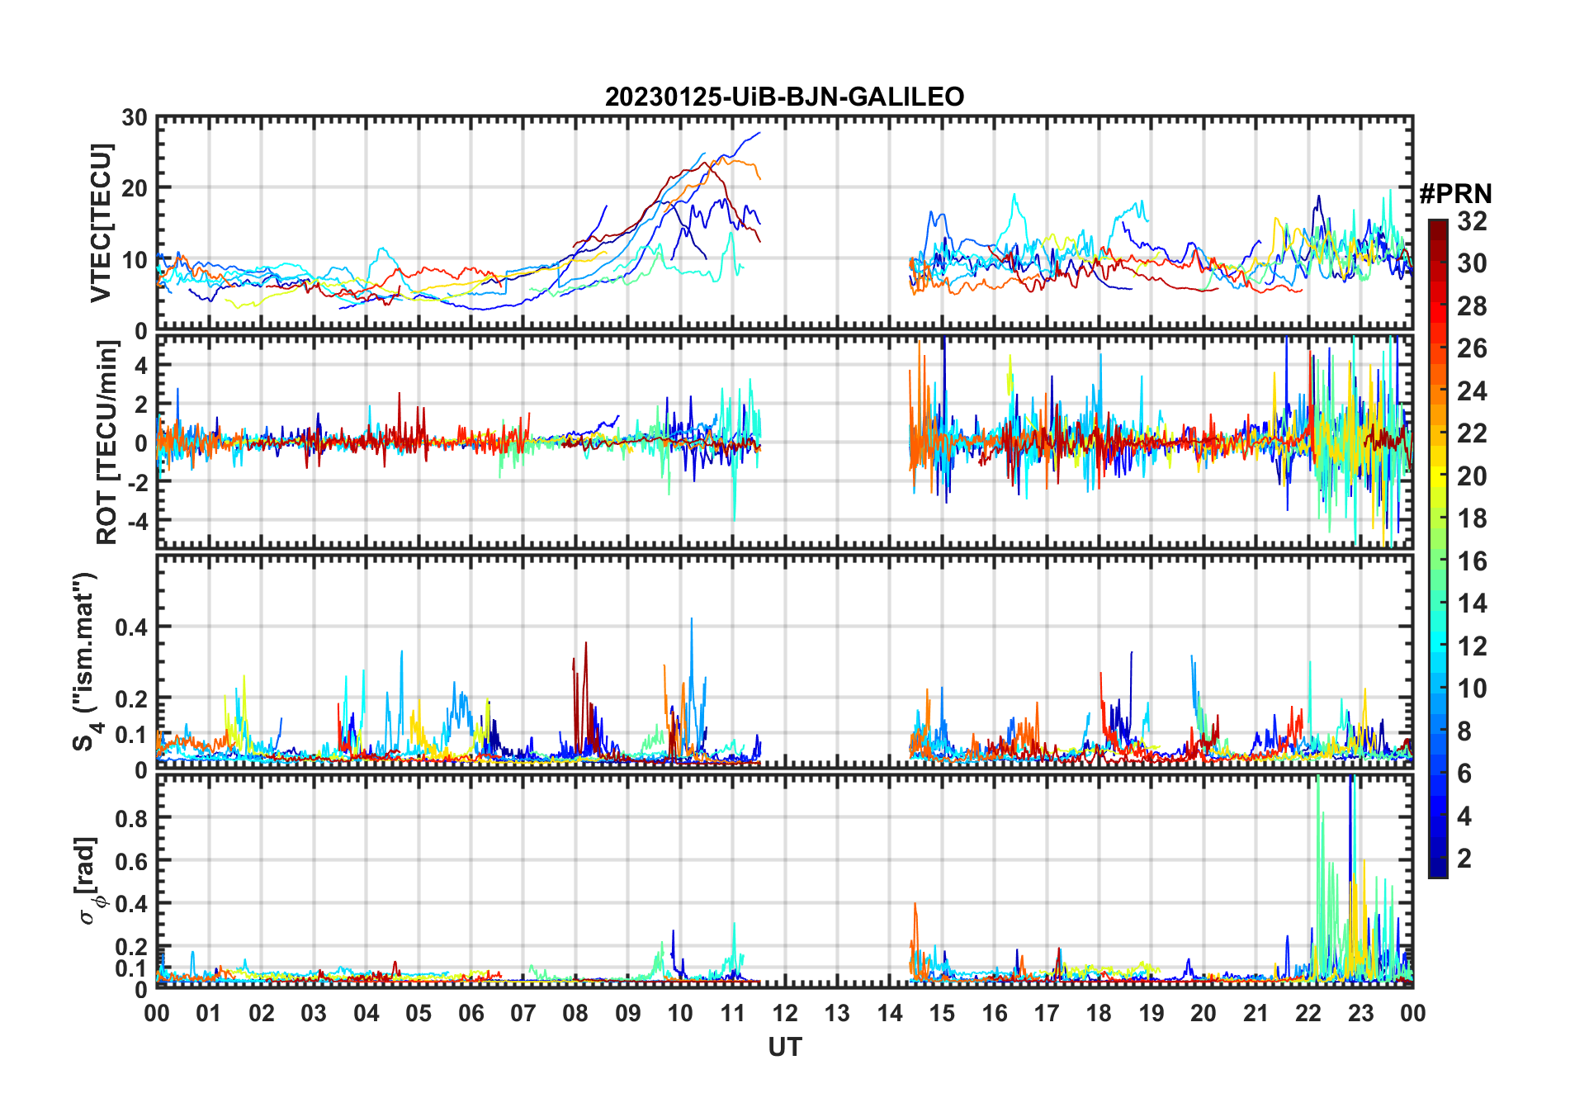Viewport: 1570px width, 1098px height.
Task: Click the sigma-phi axis tick value 0.8
Action: click(x=131, y=818)
